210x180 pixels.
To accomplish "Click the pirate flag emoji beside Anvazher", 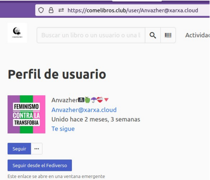I will coord(81,100).
